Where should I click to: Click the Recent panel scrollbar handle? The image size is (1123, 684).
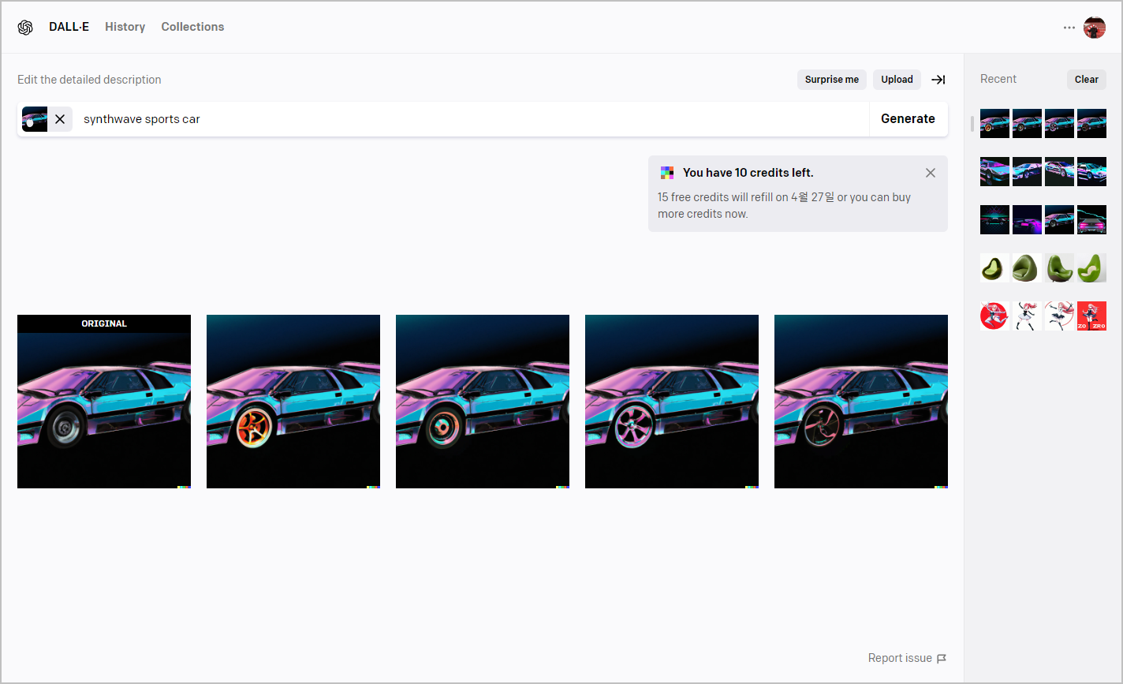coord(972,124)
